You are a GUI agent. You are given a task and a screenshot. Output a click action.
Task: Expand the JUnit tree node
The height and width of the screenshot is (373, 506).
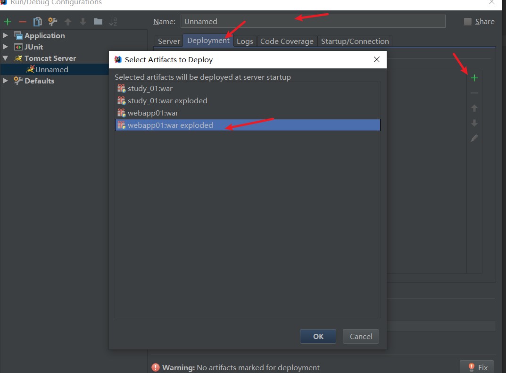(x=5, y=47)
